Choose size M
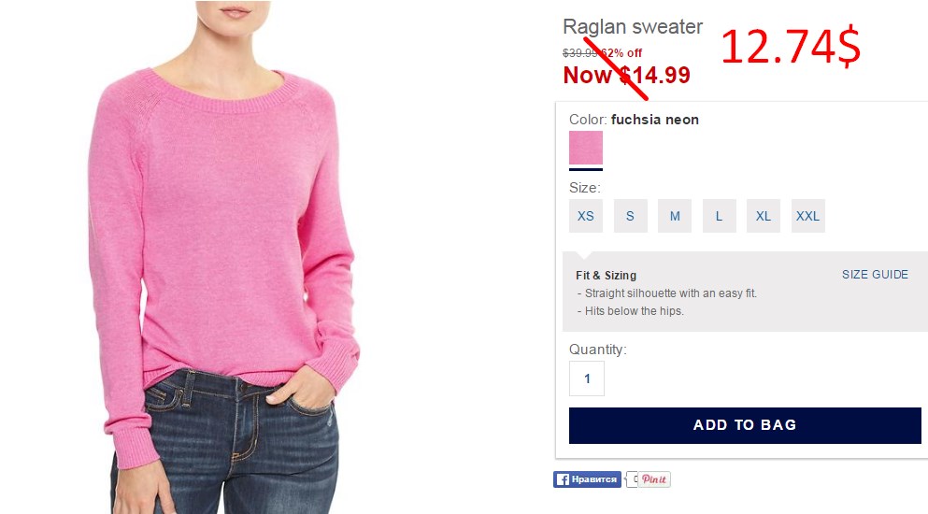The height and width of the screenshot is (514, 928). coord(675,216)
